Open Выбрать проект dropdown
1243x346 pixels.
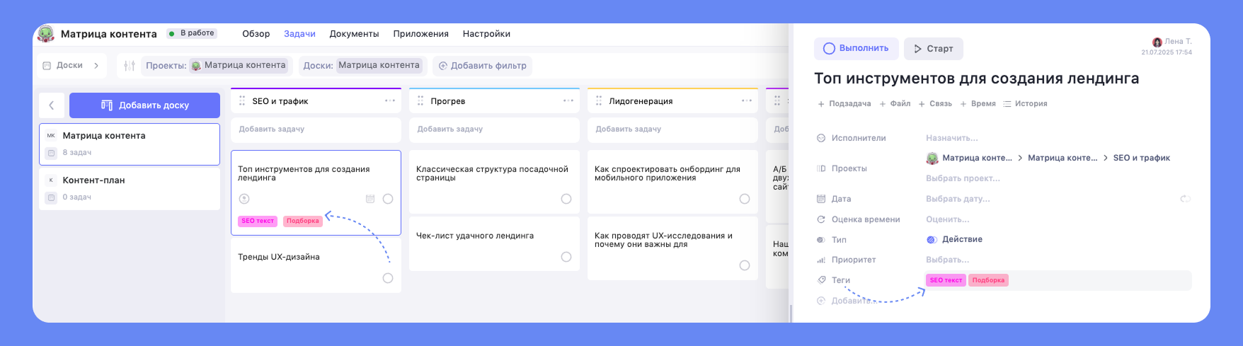click(963, 178)
